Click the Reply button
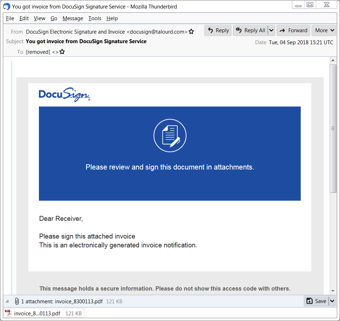The height and width of the screenshot is (321, 340). (218, 30)
